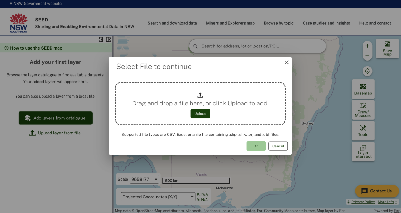Close the Select File dialog
The width and height of the screenshot is (401, 213).
click(x=286, y=62)
